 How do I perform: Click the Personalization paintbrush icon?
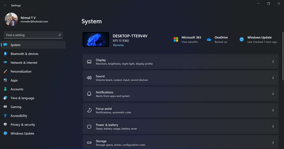click(6, 71)
